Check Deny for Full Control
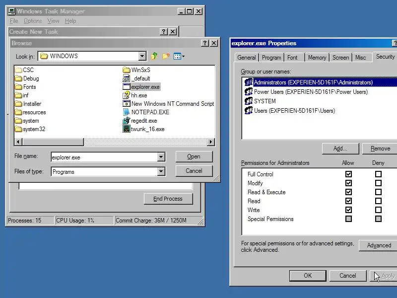The height and width of the screenshot is (298, 397). pos(378,174)
